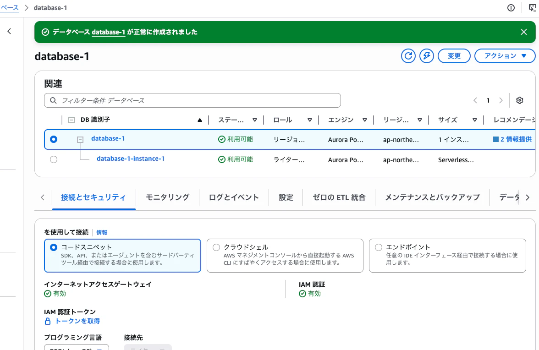Click the lightning bolt connect icon
The image size is (539, 350).
tap(427, 56)
